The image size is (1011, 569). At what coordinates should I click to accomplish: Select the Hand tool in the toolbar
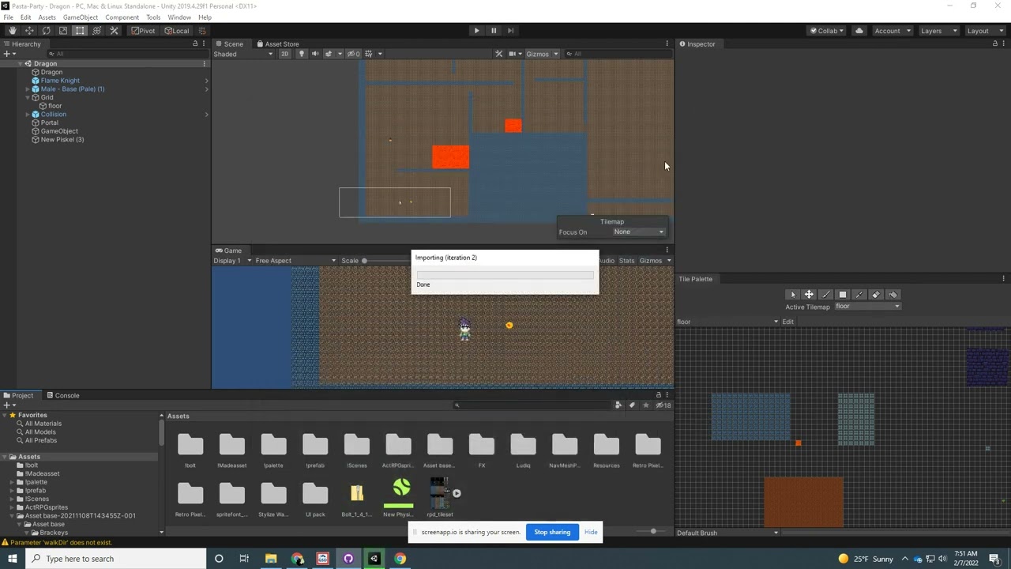click(13, 31)
